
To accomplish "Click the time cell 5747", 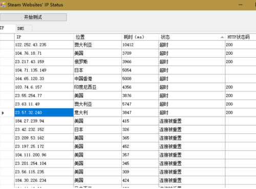I will coord(140,104).
